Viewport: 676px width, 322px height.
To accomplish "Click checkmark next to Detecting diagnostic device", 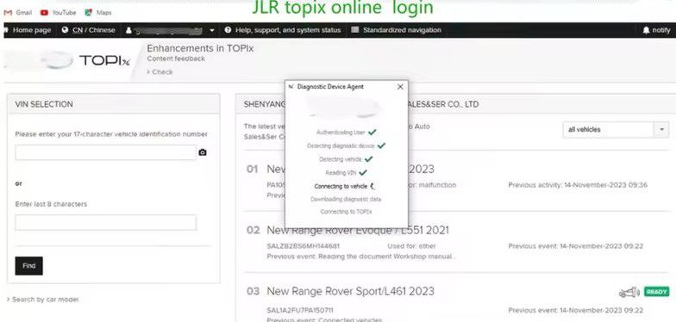I will (381, 146).
